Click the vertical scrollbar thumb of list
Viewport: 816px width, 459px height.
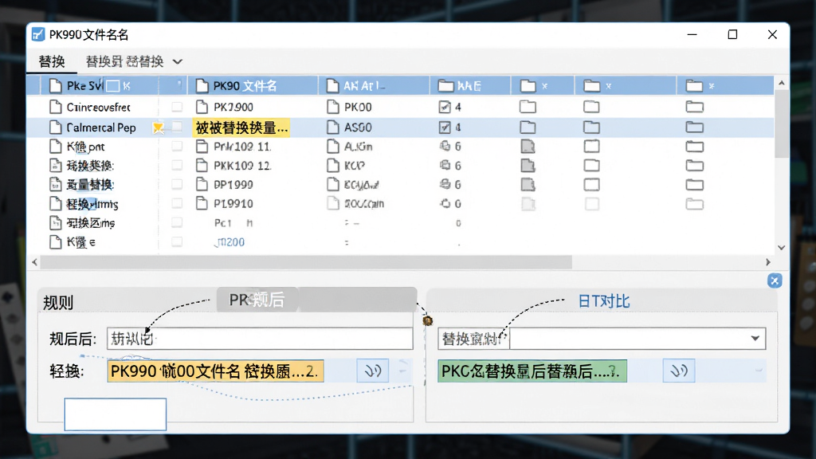781,123
